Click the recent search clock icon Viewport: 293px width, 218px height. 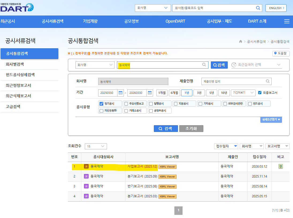[x=234, y=65]
